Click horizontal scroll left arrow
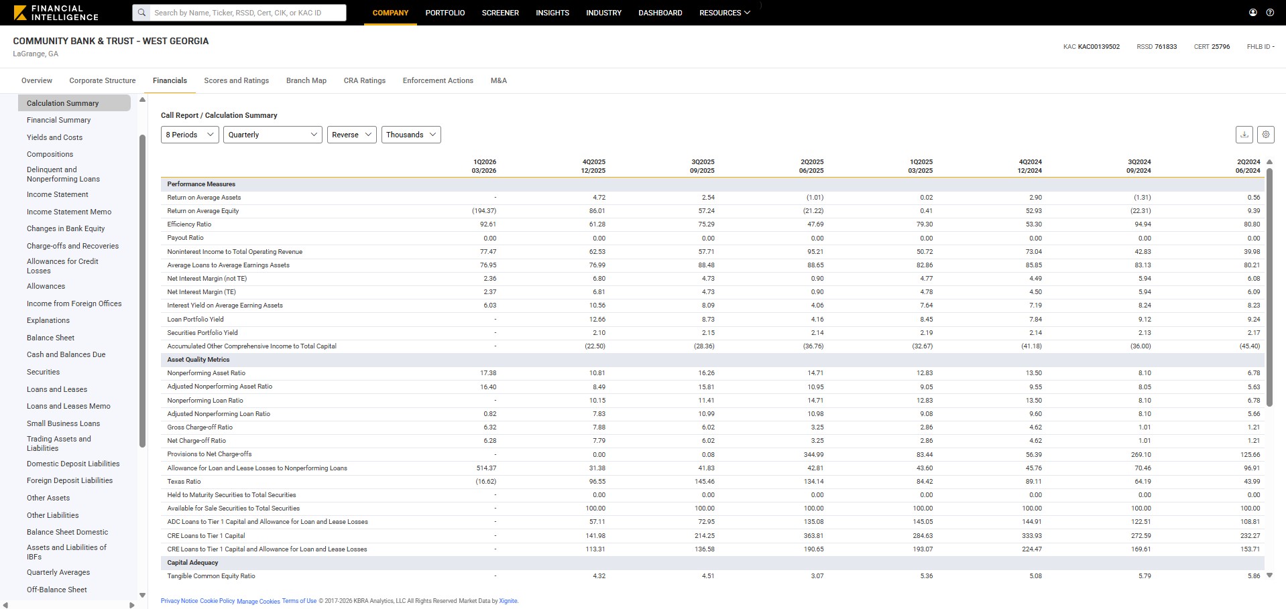 (x=5, y=605)
